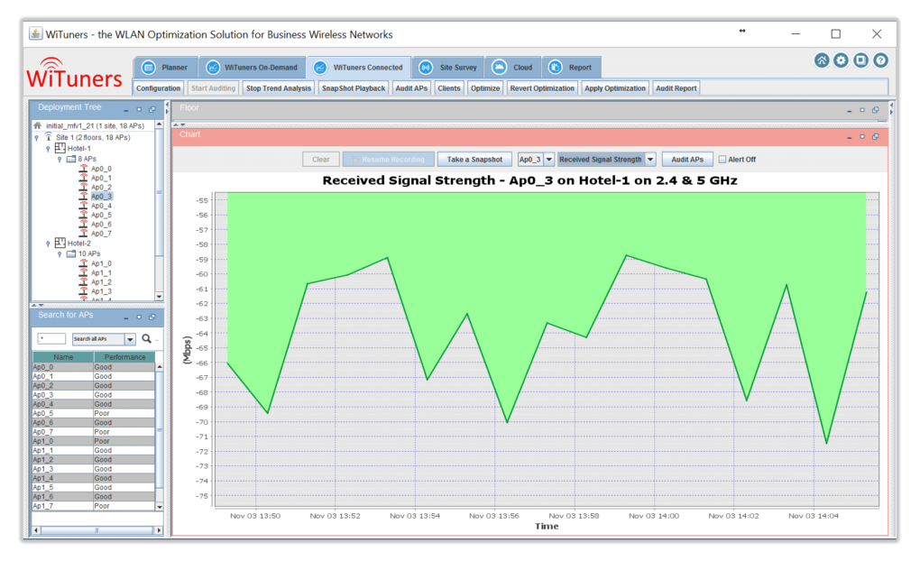Viewport: 920px width, 561px height.
Task: Select the WiTuners Connected tab
Action: [x=358, y=68]
